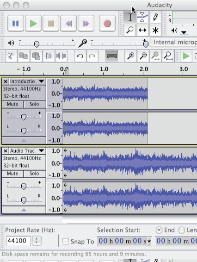
Task: Click the playhead marker at 0.0
Action: point(67,72)
